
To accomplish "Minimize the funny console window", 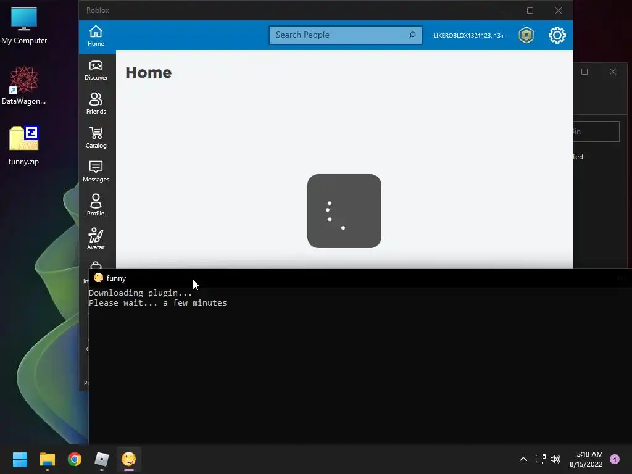I will (621, 278).
